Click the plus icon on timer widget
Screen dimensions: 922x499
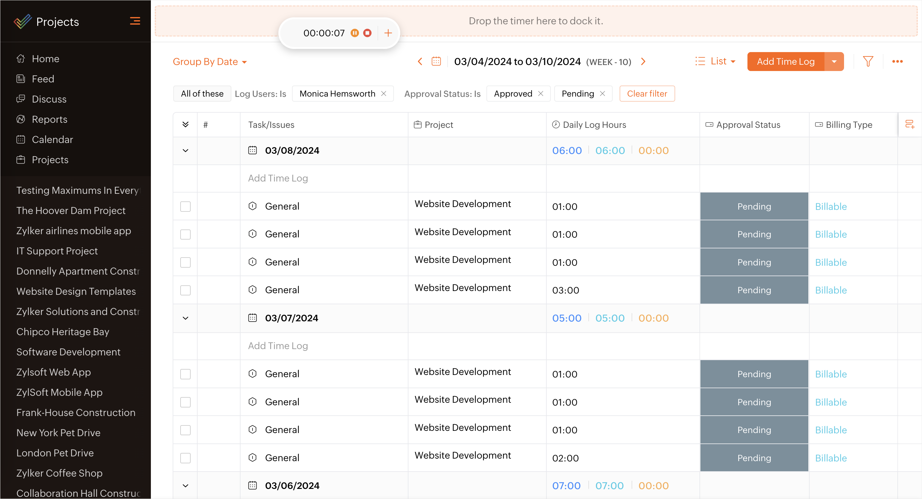pyautogui.click(x=388, y=33)
